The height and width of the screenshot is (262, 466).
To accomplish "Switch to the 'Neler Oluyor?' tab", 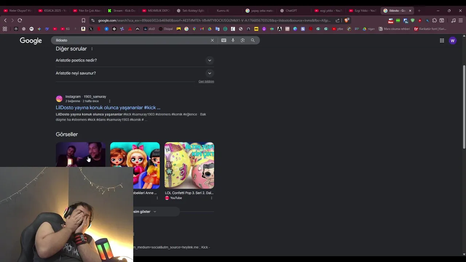I will click(18, 11).
